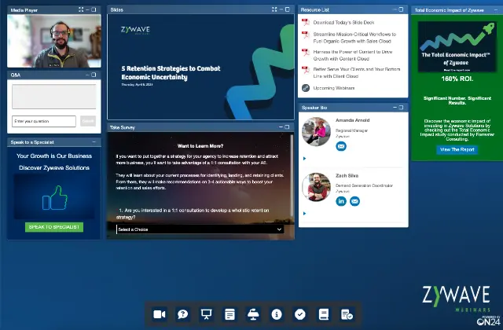Viewport: 503px width, 330px height.
Task: Click PDF icon beside Streamline Mission-Critical Workflows
Action: click(306, 35)
